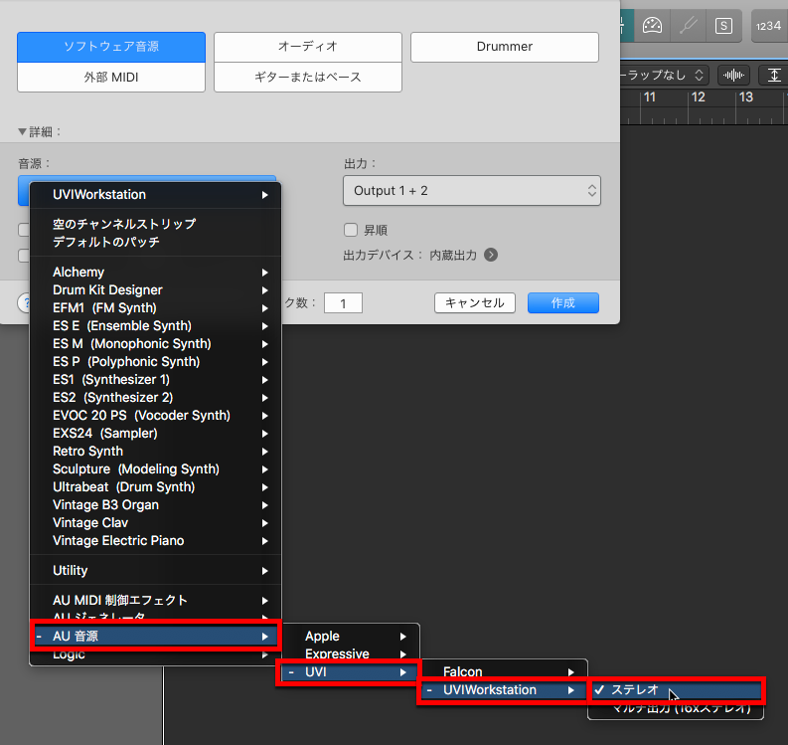Open the UVIWorkstation recent item at menu top
This screenshot has height=745, width=788.
pyautogui.click(x=156, y=195)
